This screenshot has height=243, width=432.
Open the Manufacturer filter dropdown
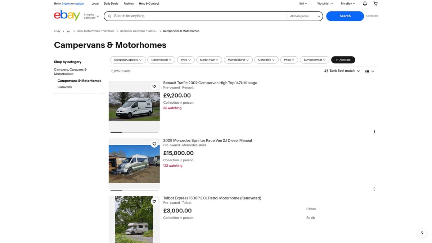238,60
